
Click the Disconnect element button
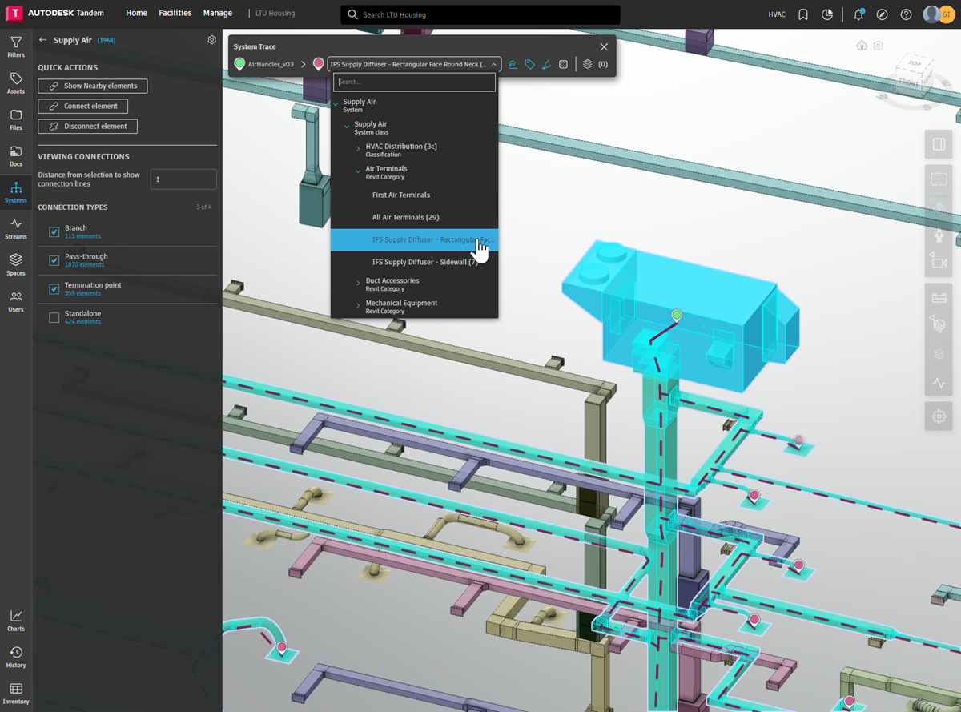pyautogui.click(x=88, y=126)
